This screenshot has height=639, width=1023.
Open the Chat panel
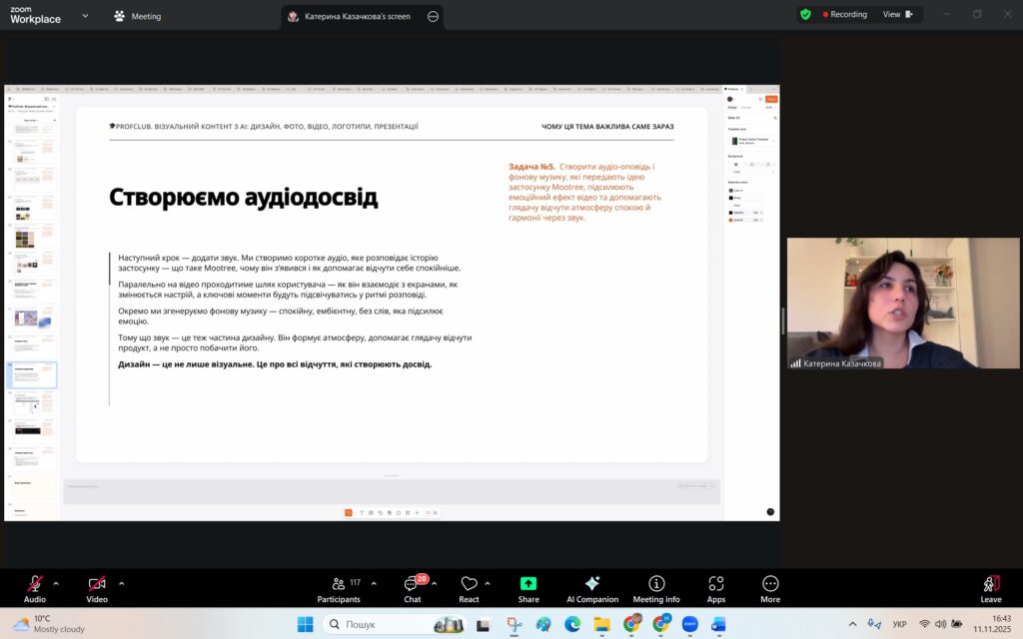coord(412,588)
